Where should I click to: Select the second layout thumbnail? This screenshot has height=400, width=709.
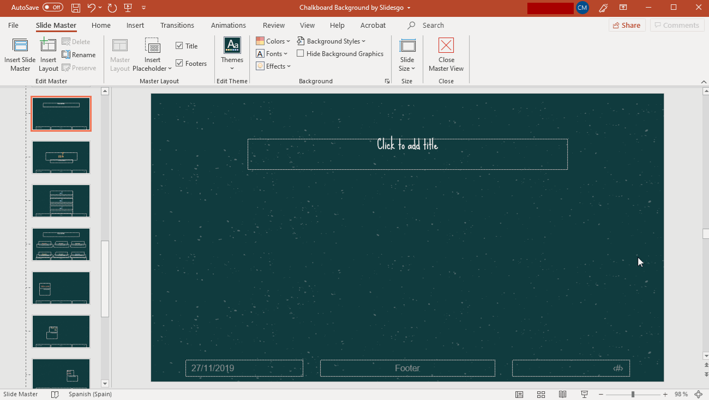pos(61,157)
